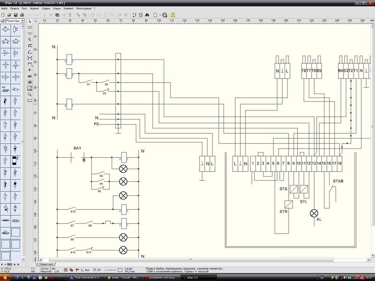This screenshot has height=281, width=375.
Task: Open the Элемент menu
Action: click(68, 8)
